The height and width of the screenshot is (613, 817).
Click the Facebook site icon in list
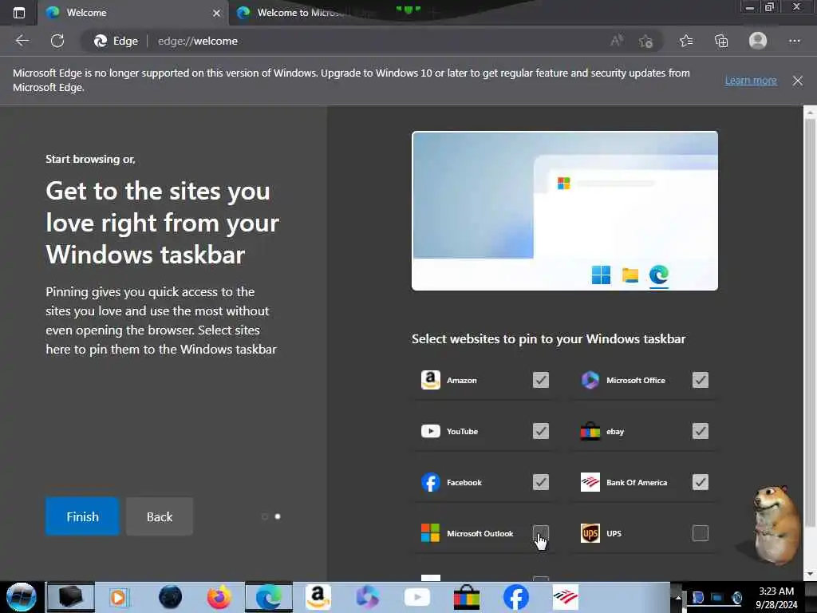click(x=430, y=482)
